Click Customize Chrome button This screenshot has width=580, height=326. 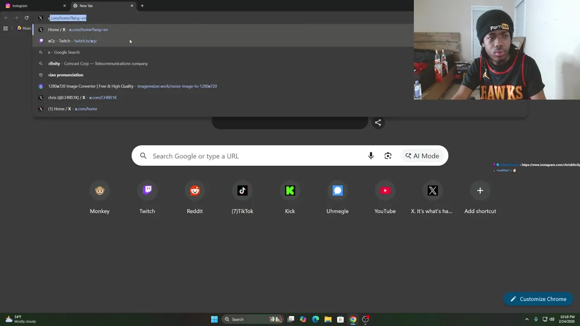538,299
